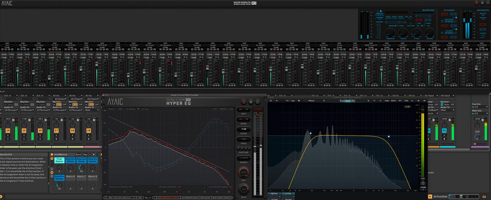Click the low-pass node on Kirchhoff EQ curve
The image size is (491, 200).
click(388, 136)
